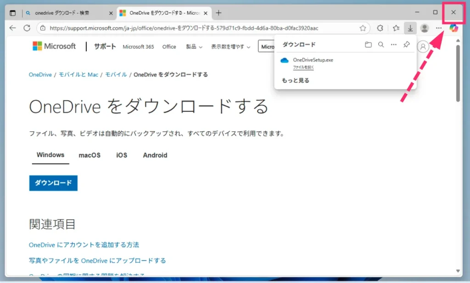Expand the 表示数を増やす dropdown
Image resolution: width=470 pixels, height=283 pixels.
click(230, 47)
